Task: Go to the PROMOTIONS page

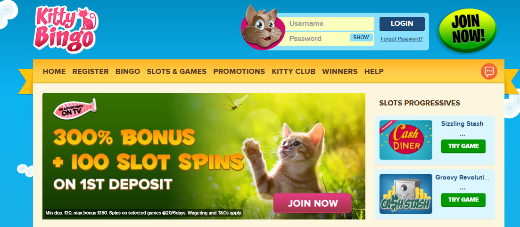Action: pos(239,71)
